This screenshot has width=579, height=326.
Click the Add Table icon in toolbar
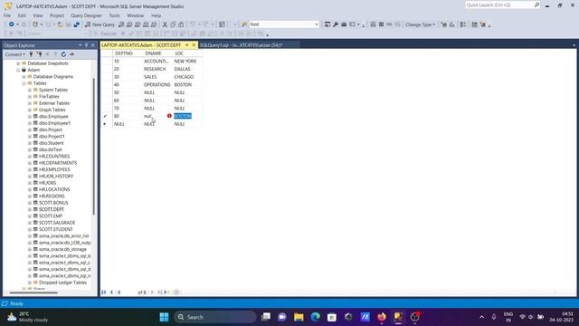(474, 24)
